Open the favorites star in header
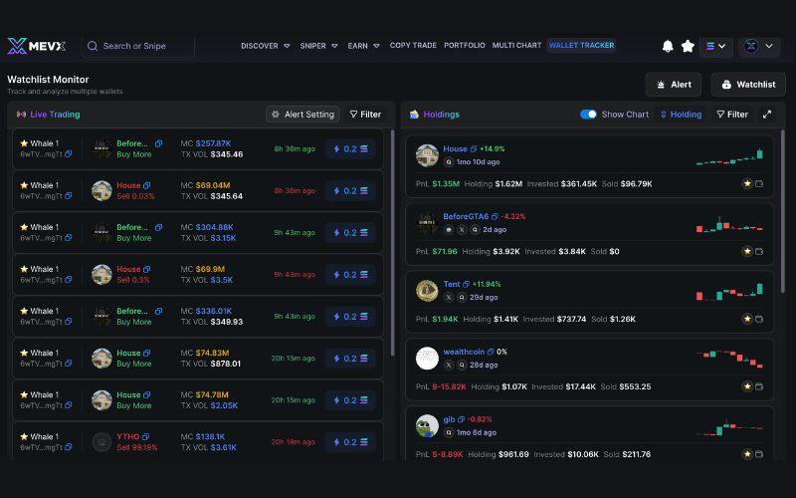Viewport: 796px width, 498px height. (688, 46)
